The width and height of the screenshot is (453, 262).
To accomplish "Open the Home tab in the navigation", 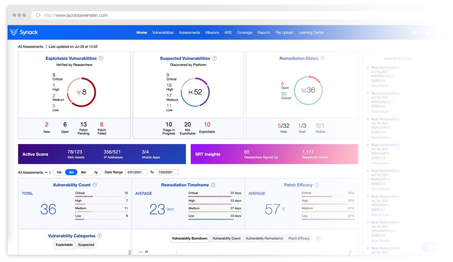I will pyautogui.click(x=142, y=32).
